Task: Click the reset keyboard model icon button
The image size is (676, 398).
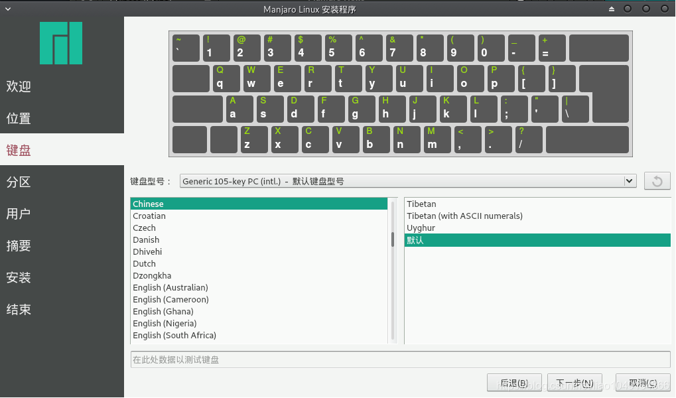Action: [x=657, y=181]
